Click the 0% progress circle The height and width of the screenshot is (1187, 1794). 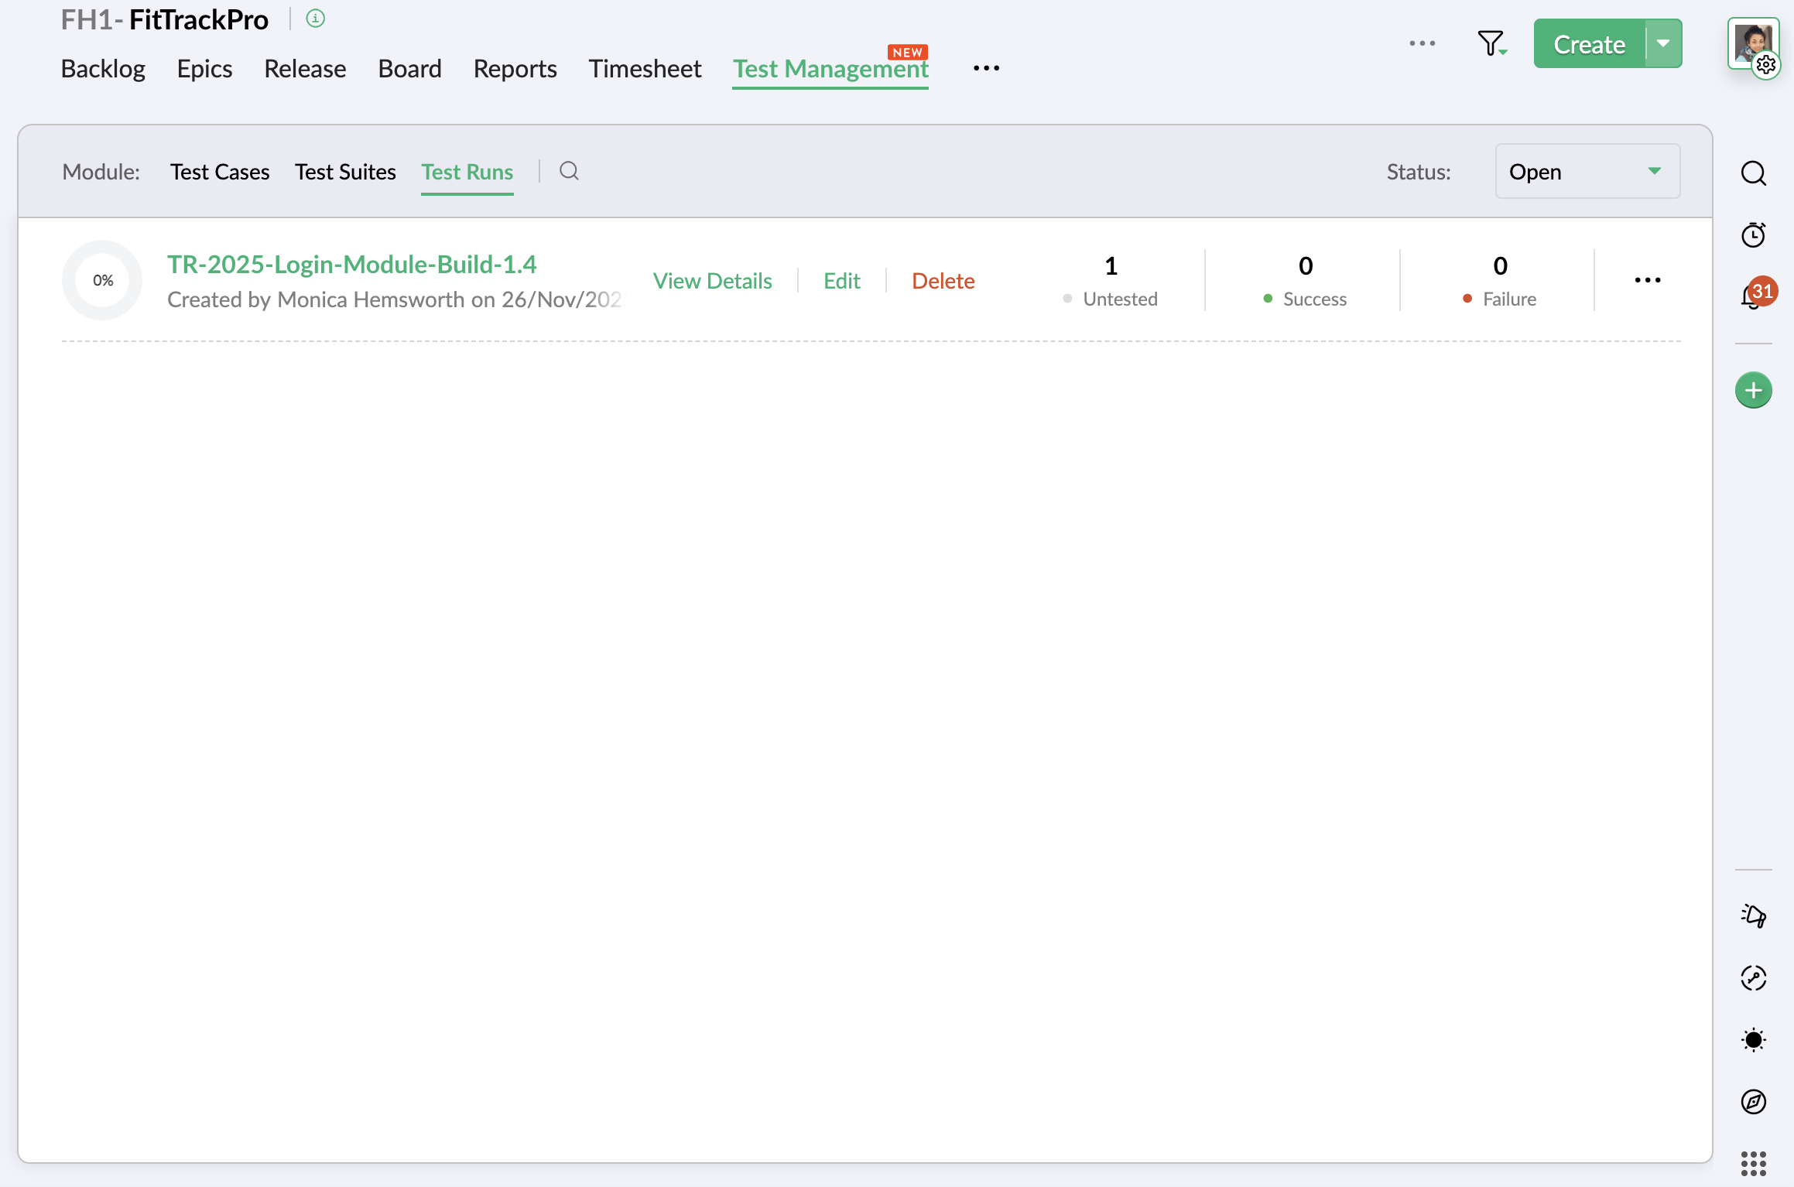(x=102, y=280)
